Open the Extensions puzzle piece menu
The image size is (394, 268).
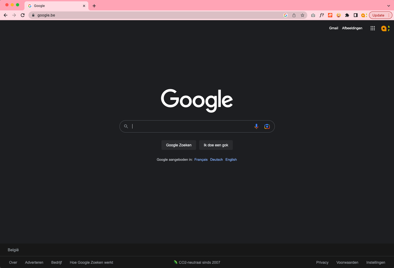347,15
